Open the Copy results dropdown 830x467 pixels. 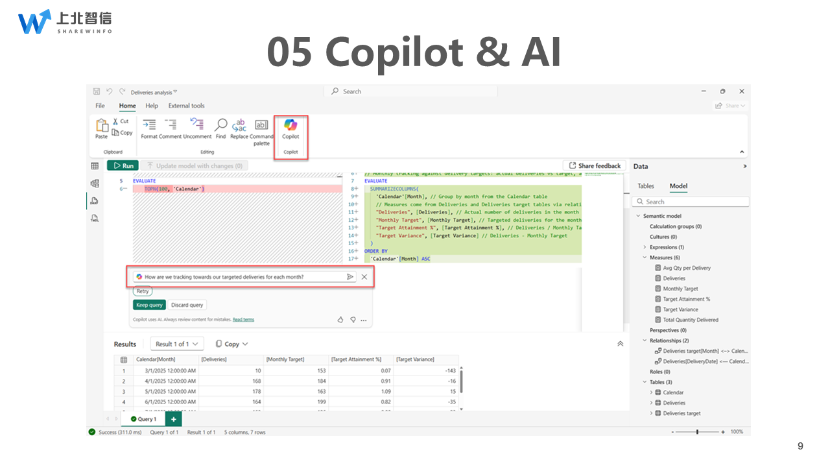[231, 344]
